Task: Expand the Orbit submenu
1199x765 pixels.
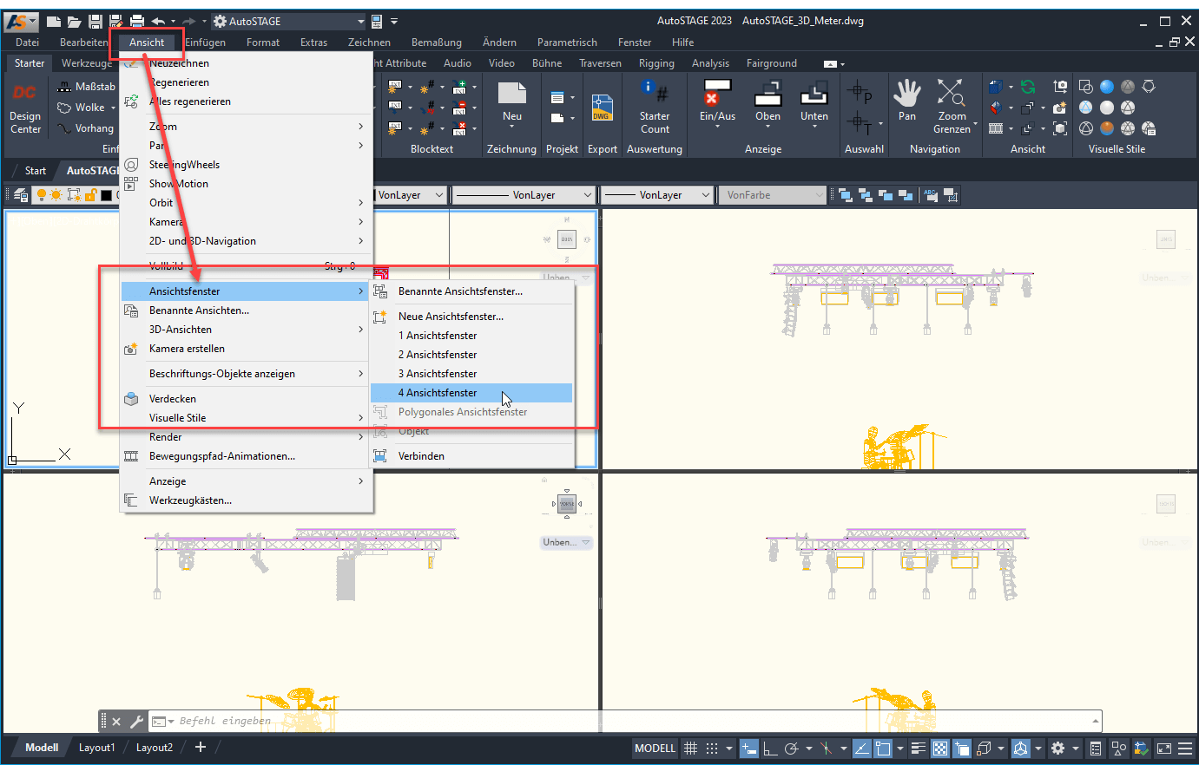Action: click(360, 203)
